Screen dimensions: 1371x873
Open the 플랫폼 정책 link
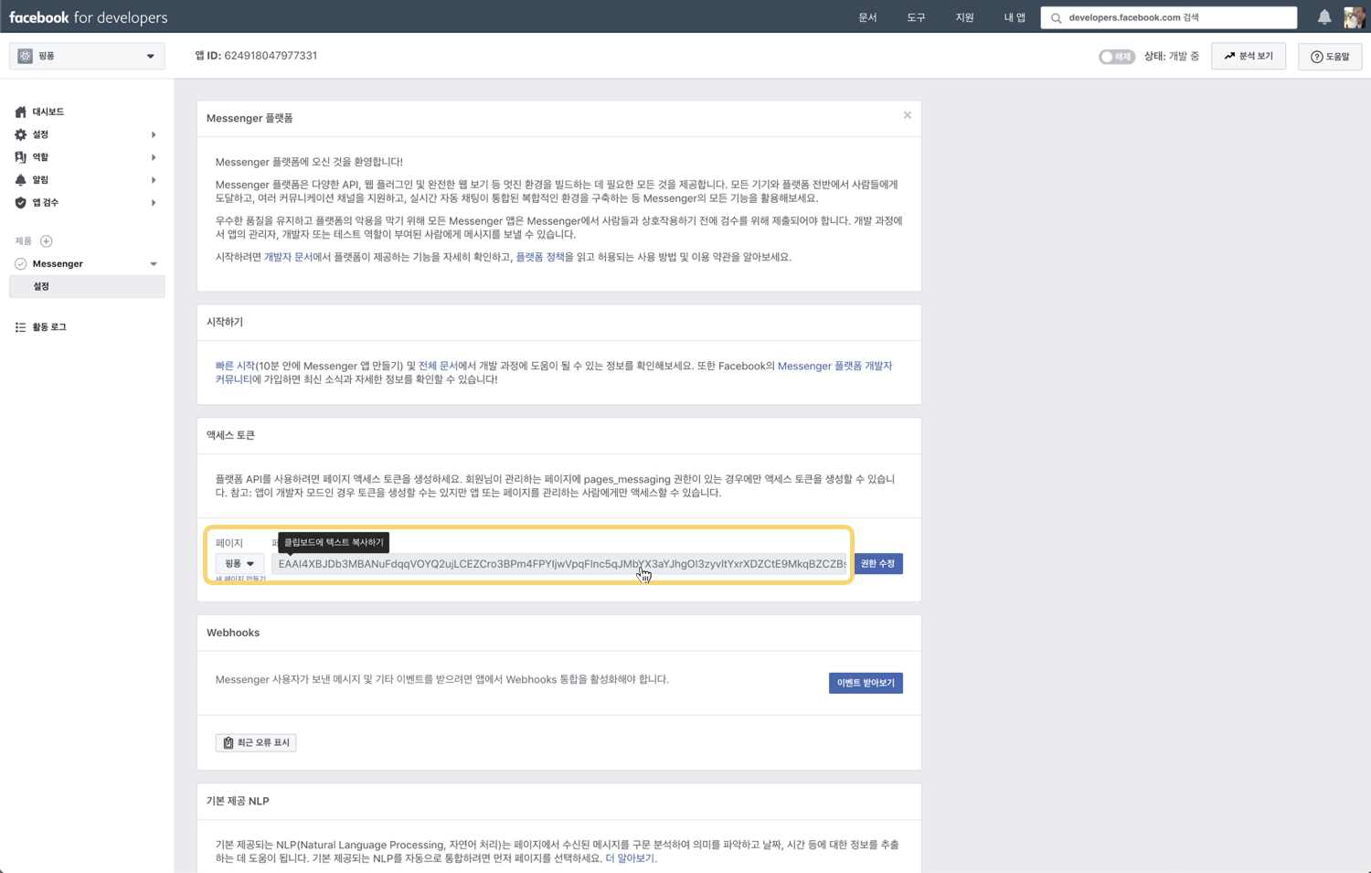(x=540, y=257)
